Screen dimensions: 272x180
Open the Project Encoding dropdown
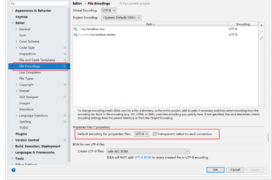click(x=121, y=17)
